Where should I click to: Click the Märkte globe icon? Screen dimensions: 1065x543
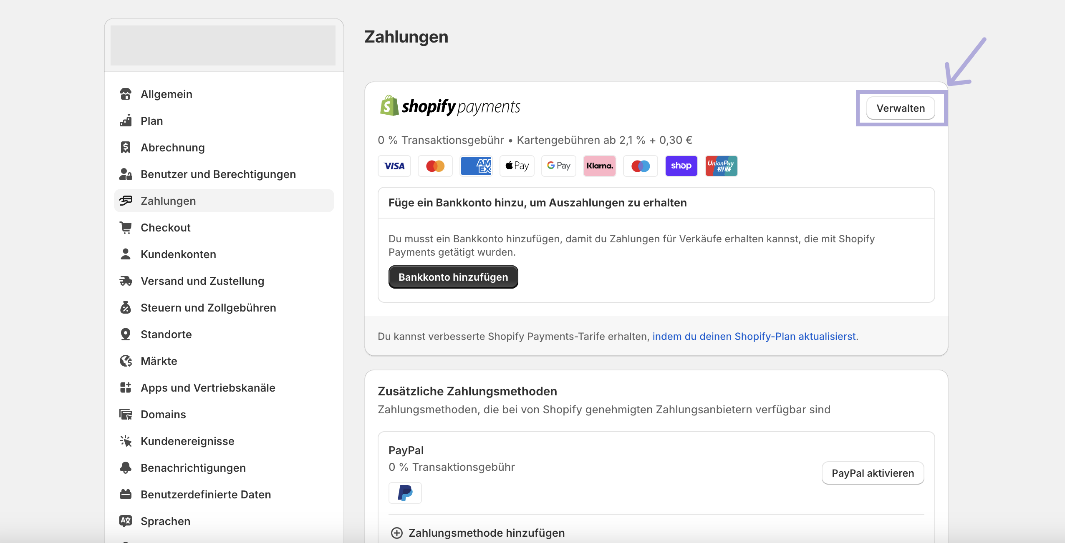point(126,361)
